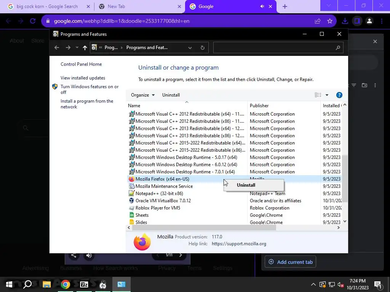Select Oracle VM VirtualBox 7.0.12 entry
This screenshot has height=292, width=390.
[163, 201]
